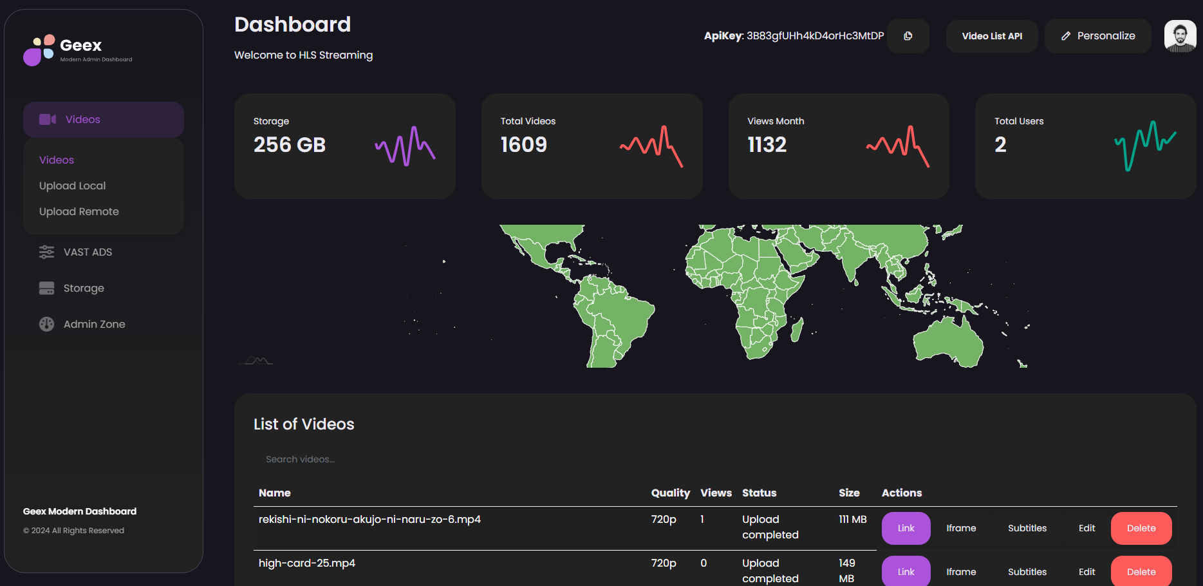Select the Videos submenu link

point(57,160)
